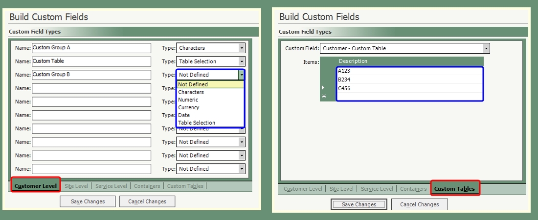Screen dimensions: 538x220
Task: Click the Description column header
Action: (410, 61)
